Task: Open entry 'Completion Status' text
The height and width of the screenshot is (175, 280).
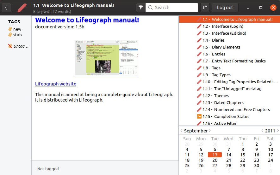Action: click(232, 117)
